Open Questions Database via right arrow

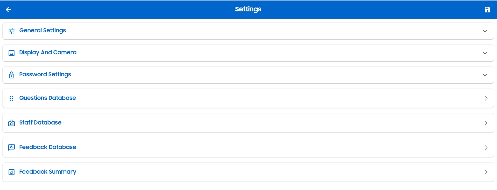pyautogui.click(x=486, y=98)
